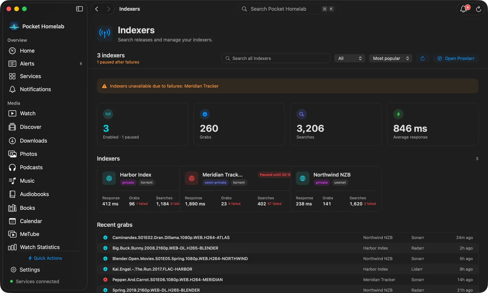
Task: Open Calendar in the sidebar
Action: pyautogui.click(x=45, y=221)
